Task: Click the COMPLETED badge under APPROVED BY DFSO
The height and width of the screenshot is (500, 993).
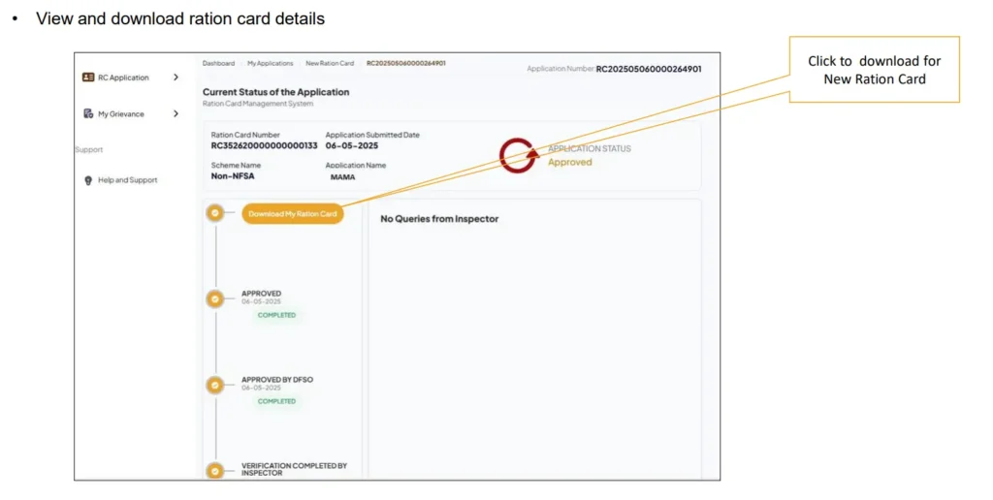Action: coord(276,401)
